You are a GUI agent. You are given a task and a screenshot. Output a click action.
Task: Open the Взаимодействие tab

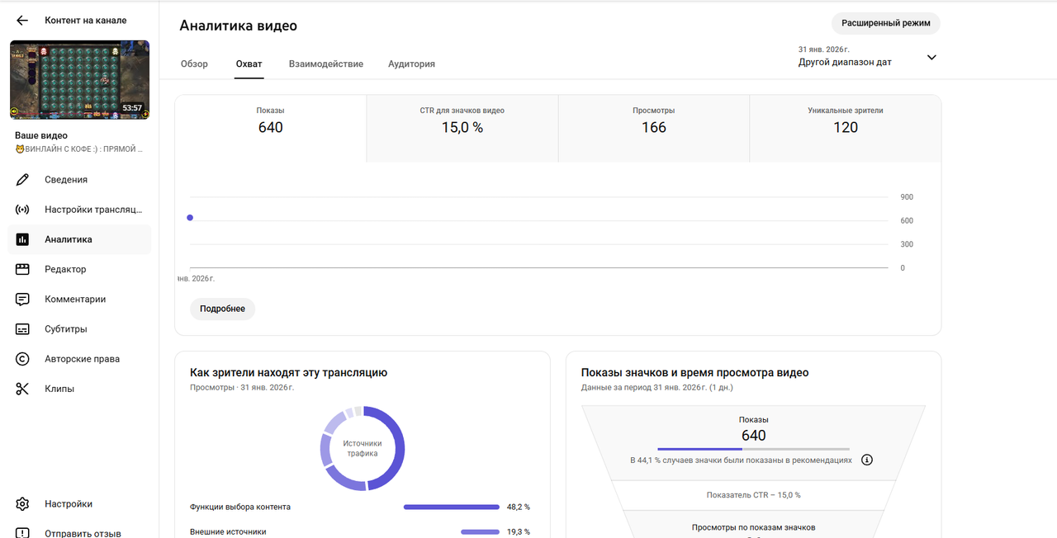[x=325, y=64]
